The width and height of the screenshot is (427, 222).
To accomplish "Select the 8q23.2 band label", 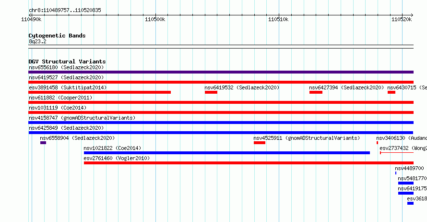I will tap(37, 41).
